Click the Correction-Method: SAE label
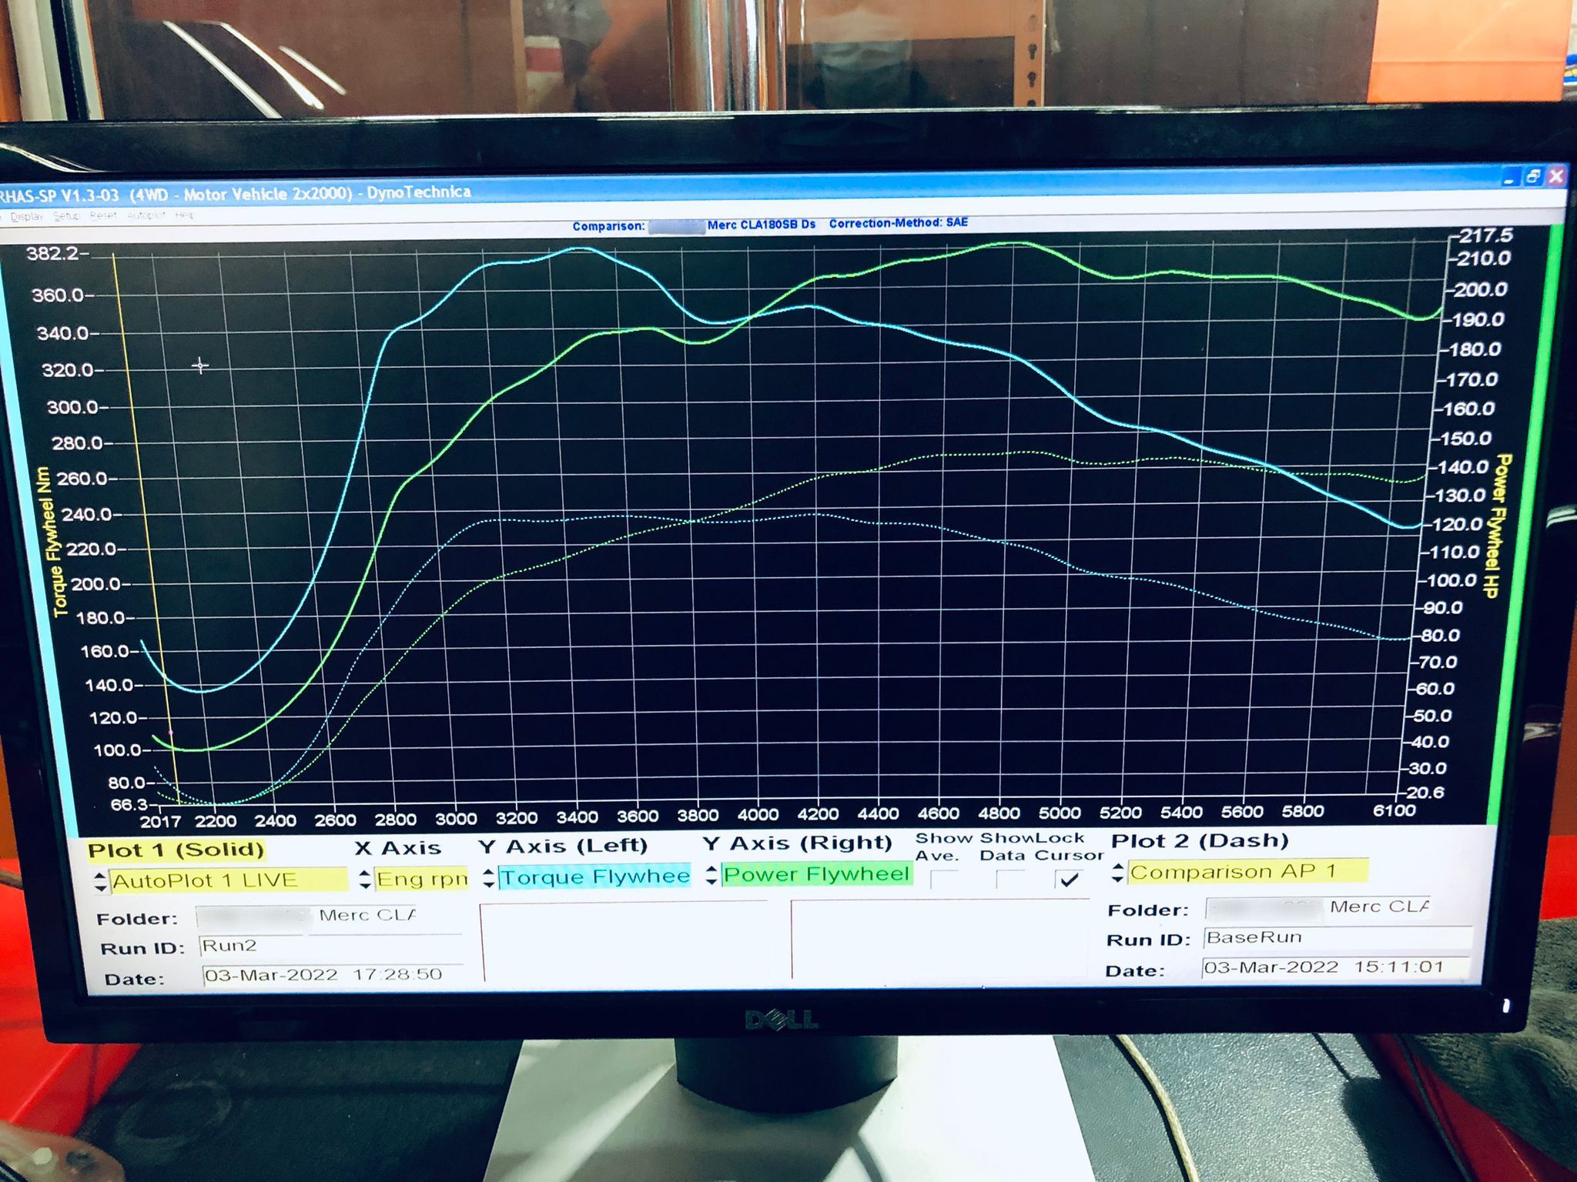Viewport: 1577px width, 1182px height. tap(898, 222)
